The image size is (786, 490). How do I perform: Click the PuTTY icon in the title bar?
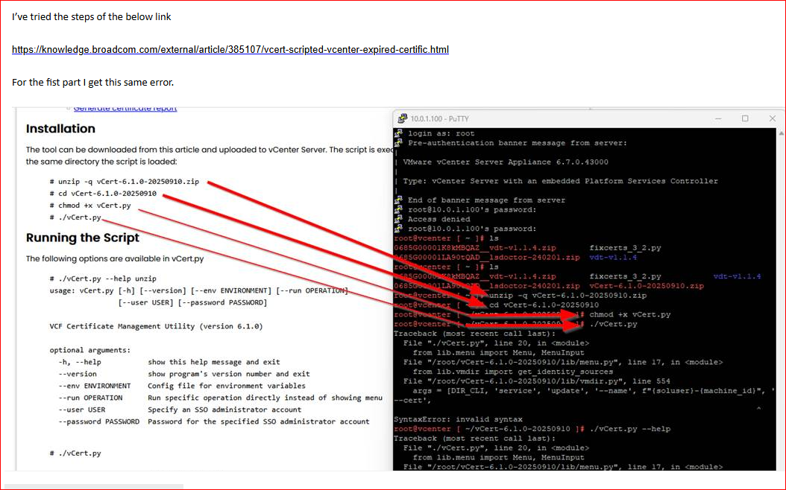click(x=402, y=118)
